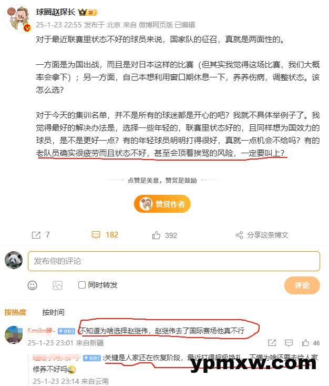This screenshot has height=386, width=329.
Task: Submit with the 评论 button
Action: coord(302,285)
